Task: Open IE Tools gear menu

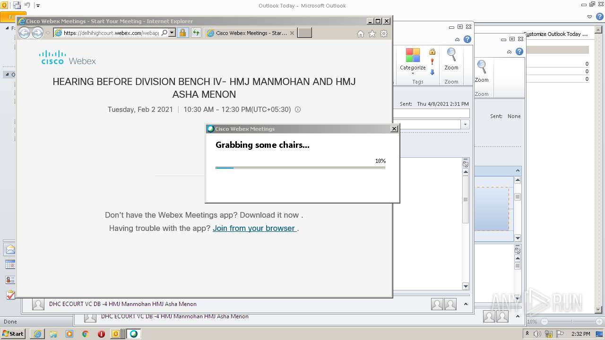Action: [x=384, y=34]
